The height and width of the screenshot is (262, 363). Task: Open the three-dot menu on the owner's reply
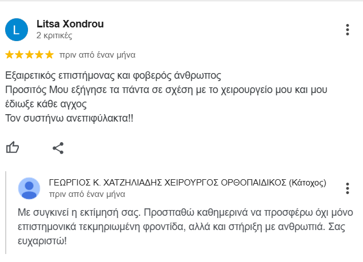(x=347, y=188)
